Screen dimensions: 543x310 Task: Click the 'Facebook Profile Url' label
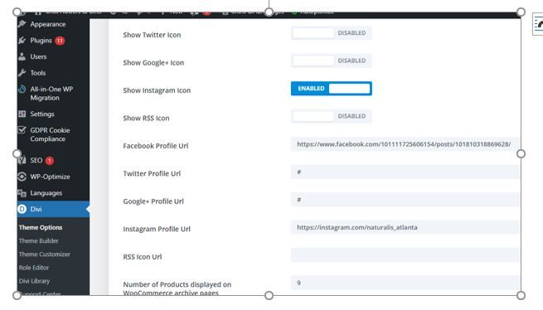point(156,146)
